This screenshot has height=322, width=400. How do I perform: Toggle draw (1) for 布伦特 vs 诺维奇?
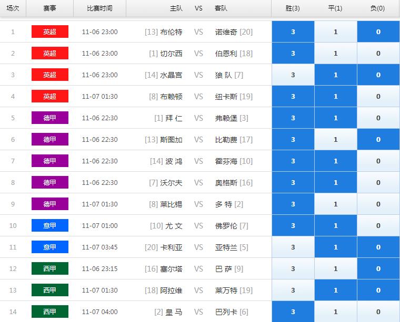click(336, 32)
